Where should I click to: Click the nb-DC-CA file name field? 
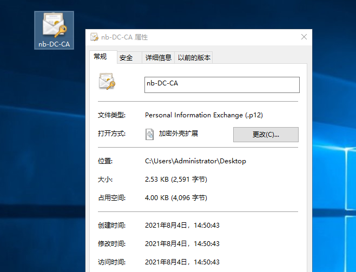[222, 85]
